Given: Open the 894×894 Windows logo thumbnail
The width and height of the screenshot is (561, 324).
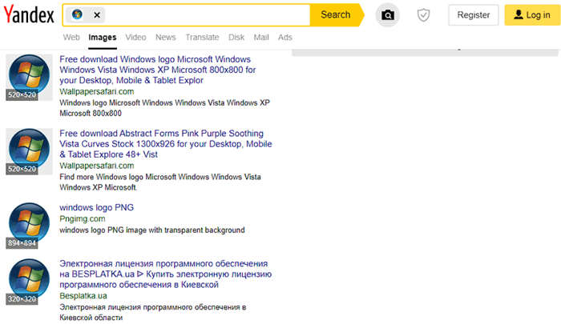Looking at the screenshot, I should (29, 225).
